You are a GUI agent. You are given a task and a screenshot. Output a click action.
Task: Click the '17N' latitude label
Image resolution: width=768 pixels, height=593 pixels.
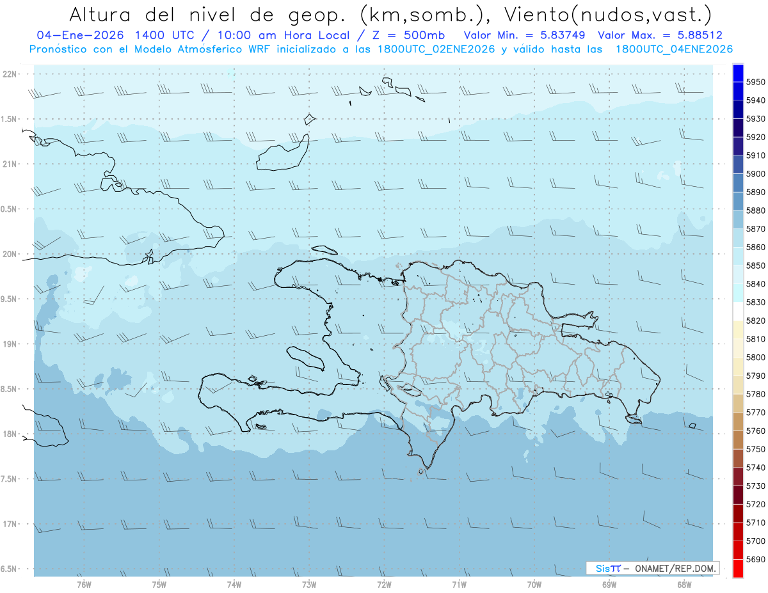[9, 524]
